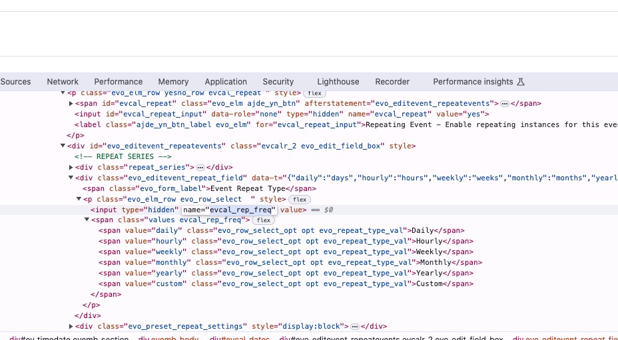The height and width of the screenshot is (340, 618).
Task: Select the span with value daily
Action: point(282,230)
